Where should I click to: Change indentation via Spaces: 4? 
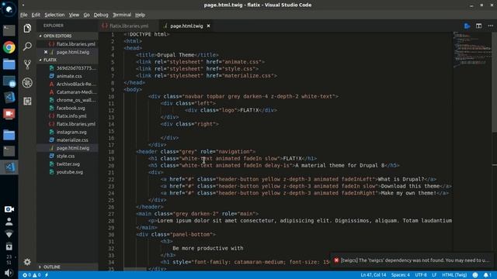(x=401, y=275)
